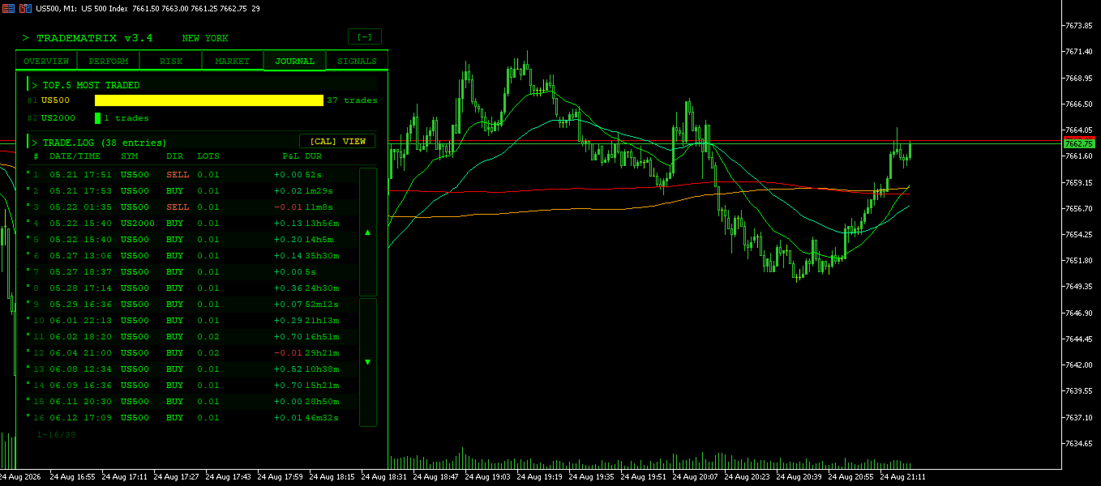Click the yellow US500 trades bar
The width and height of the screenshot is (1101, 486).
click(209, 100)
